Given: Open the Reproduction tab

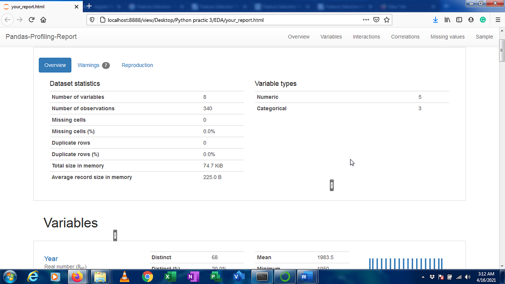Looking at the screenshot, I should click(137, 65).
